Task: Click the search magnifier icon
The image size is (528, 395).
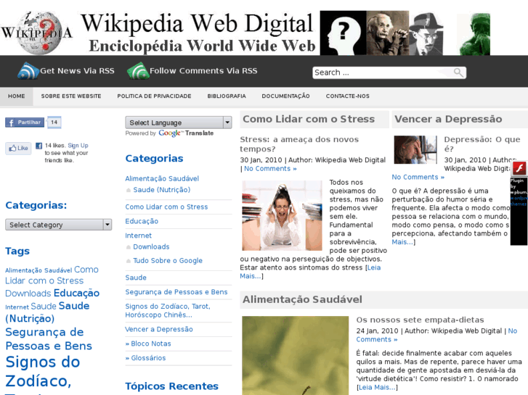Action: pyautogui.click(x=458, y=72)
